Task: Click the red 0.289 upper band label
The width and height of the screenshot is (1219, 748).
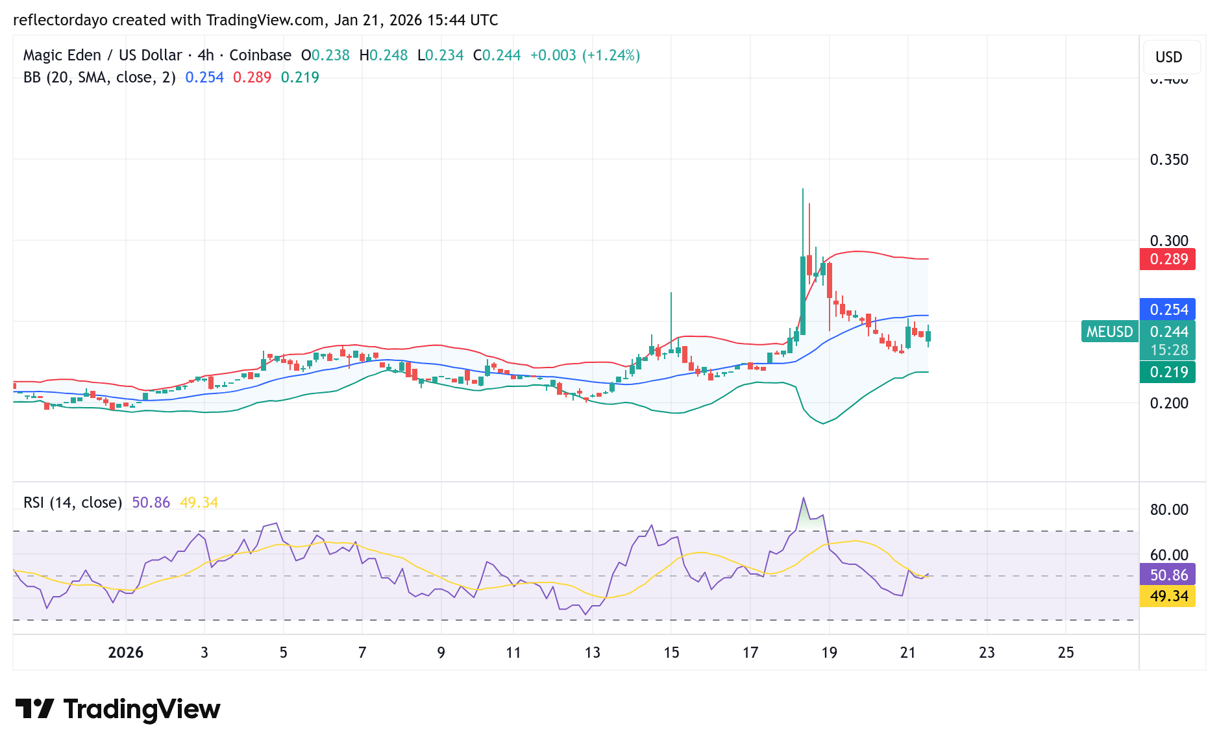Action: click(x=1168, y=259)
